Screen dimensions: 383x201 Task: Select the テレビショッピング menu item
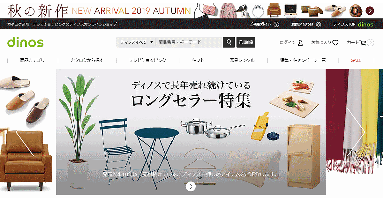tap(147, 60)
